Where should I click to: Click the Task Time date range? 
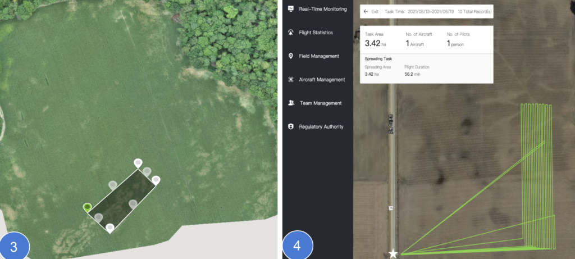[x=419, y=11]
